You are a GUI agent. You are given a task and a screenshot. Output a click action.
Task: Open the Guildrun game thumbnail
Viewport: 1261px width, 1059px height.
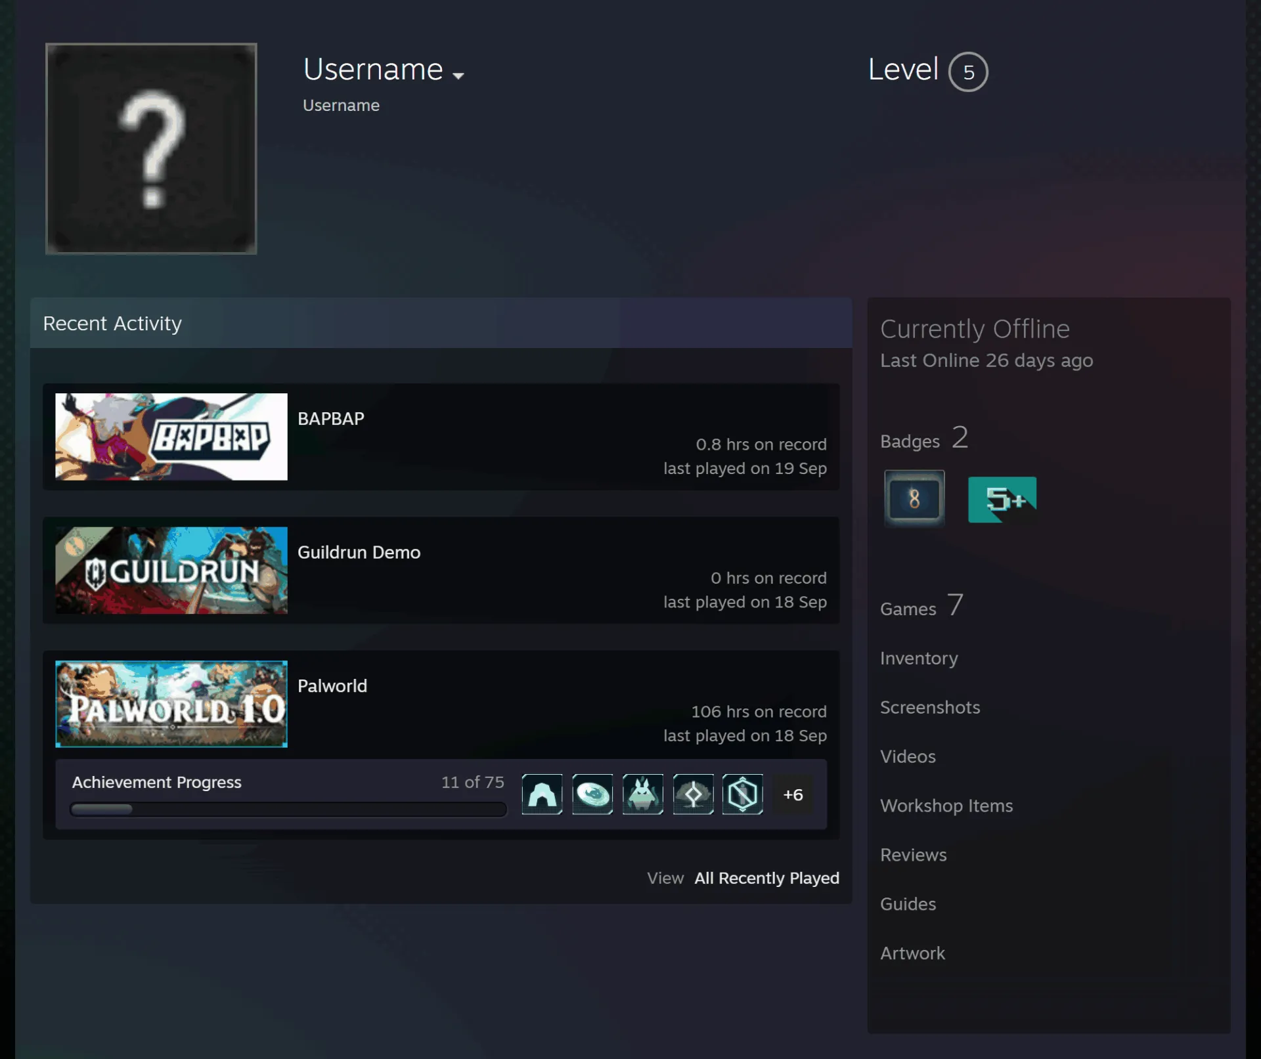[171, 571]
